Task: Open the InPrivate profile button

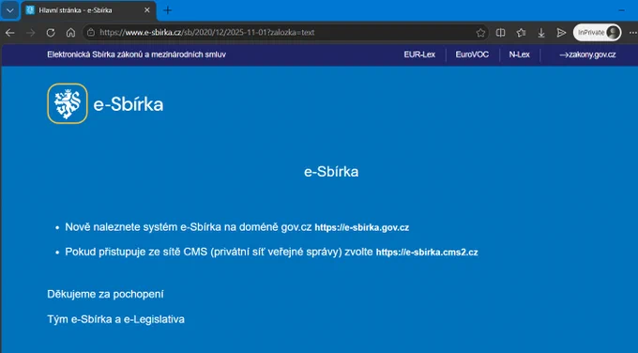Action: [x=597, y=33]
